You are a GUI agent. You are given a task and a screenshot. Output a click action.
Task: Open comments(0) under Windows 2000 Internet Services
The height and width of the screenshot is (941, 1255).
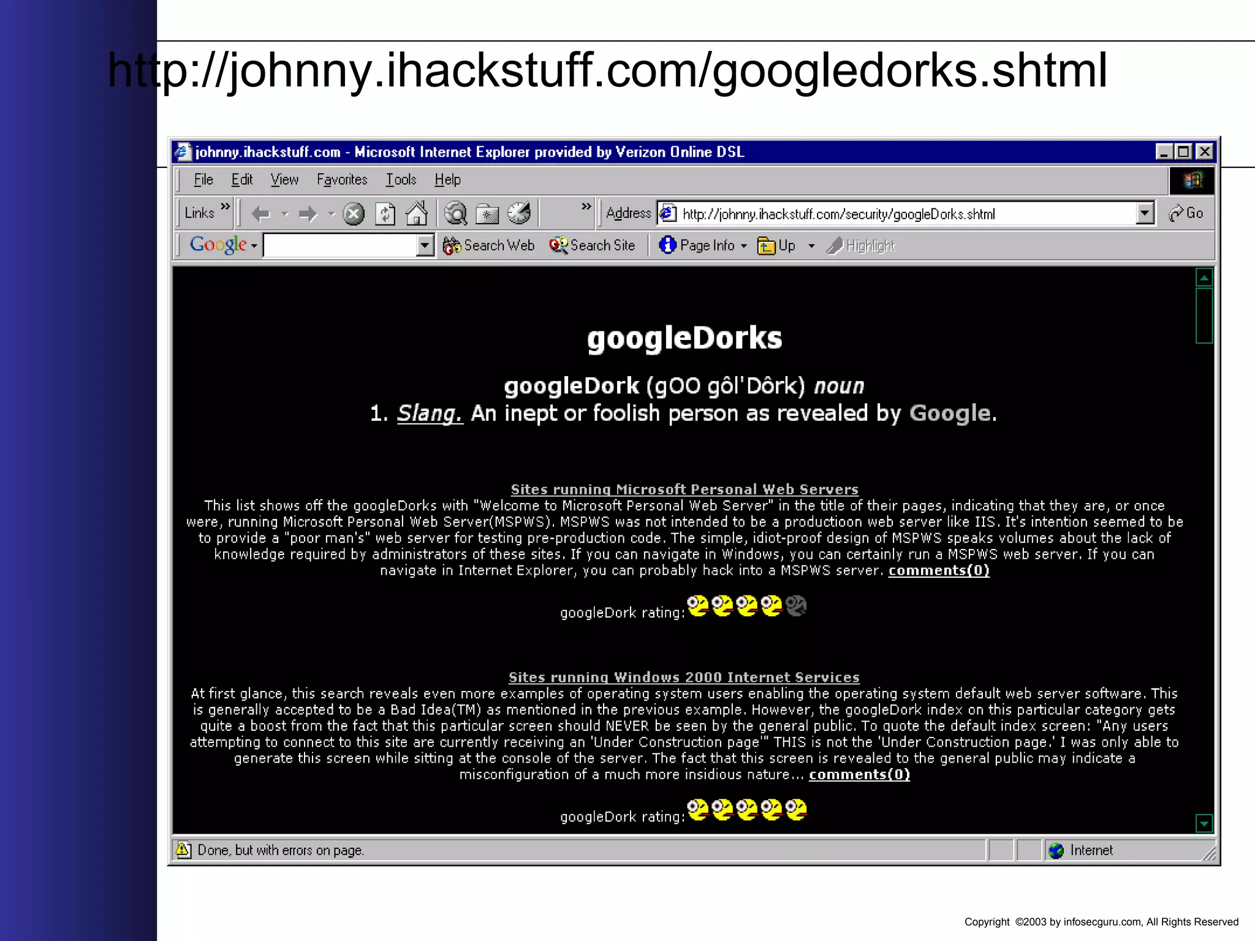(x=859, y=774)
